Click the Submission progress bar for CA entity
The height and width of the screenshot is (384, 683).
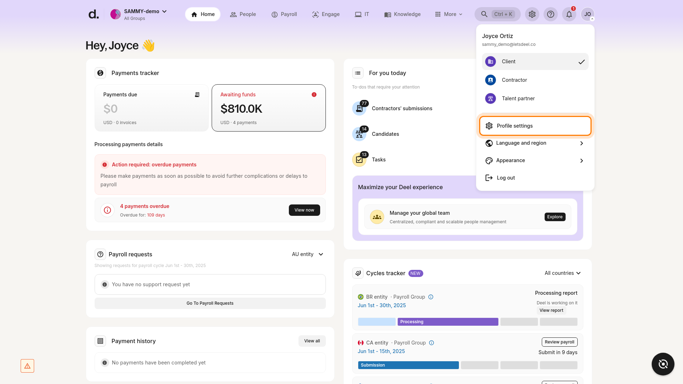pyautogui.click(x=408, y=365)
